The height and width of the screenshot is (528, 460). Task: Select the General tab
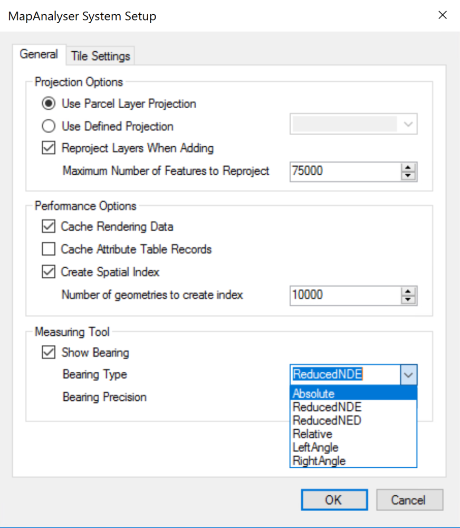[x=39, y=54]
